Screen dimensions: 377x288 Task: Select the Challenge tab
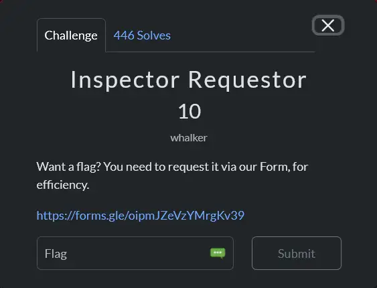(x=71, y=35)
